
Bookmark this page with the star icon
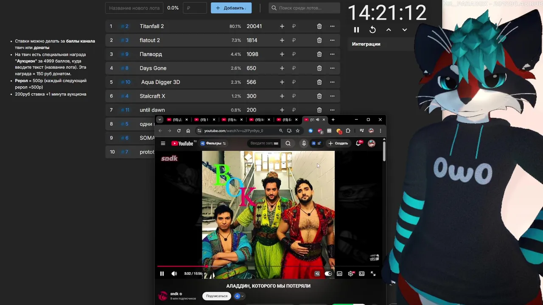click(298, 131)
